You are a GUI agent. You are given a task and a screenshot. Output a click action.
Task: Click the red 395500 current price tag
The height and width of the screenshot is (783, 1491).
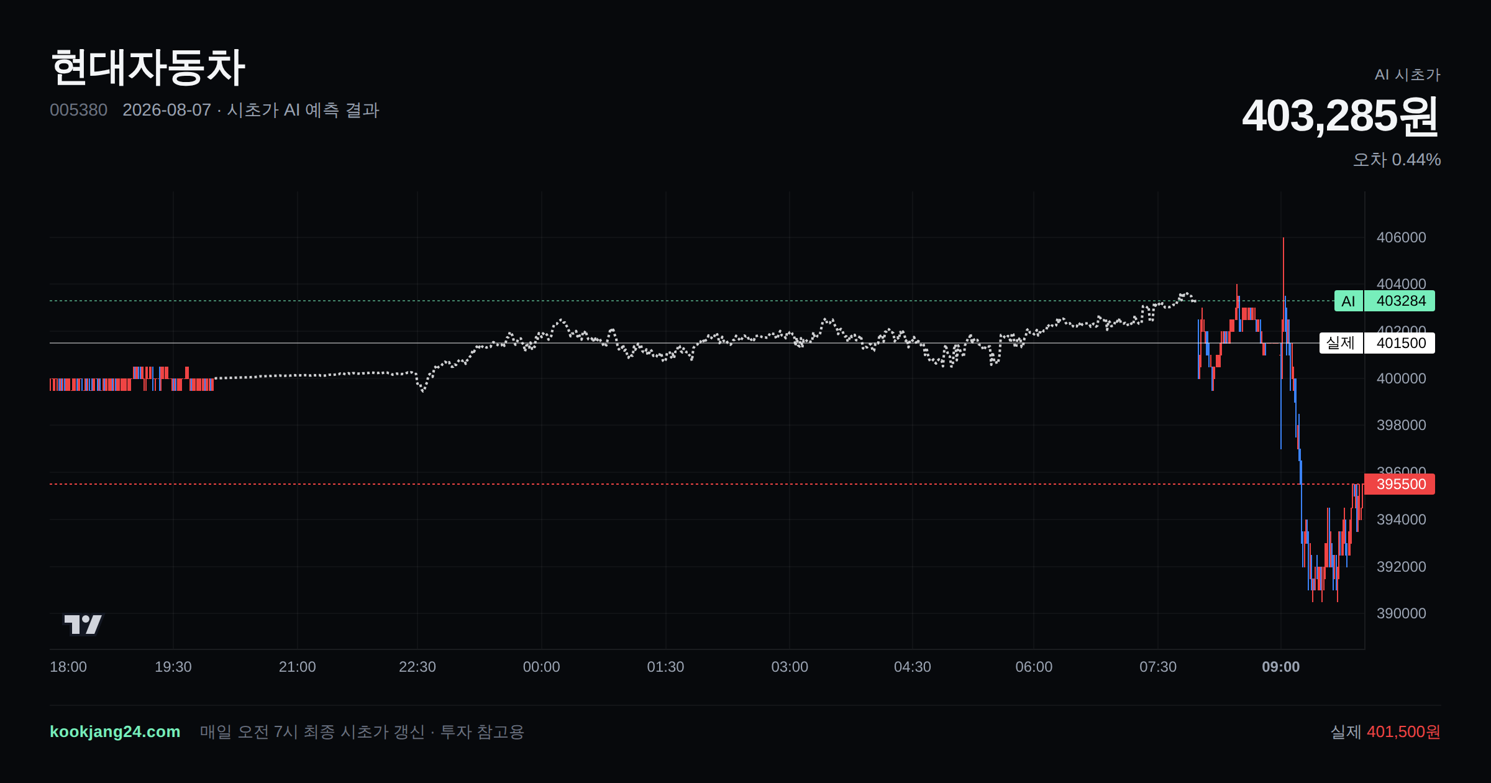[1400, 484]
